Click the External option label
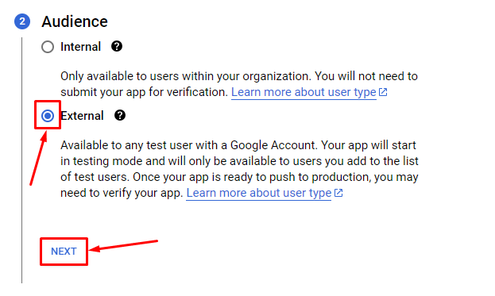Image resolution: width=495 pixels, height=296 pixels. click(x=82, y=116)
